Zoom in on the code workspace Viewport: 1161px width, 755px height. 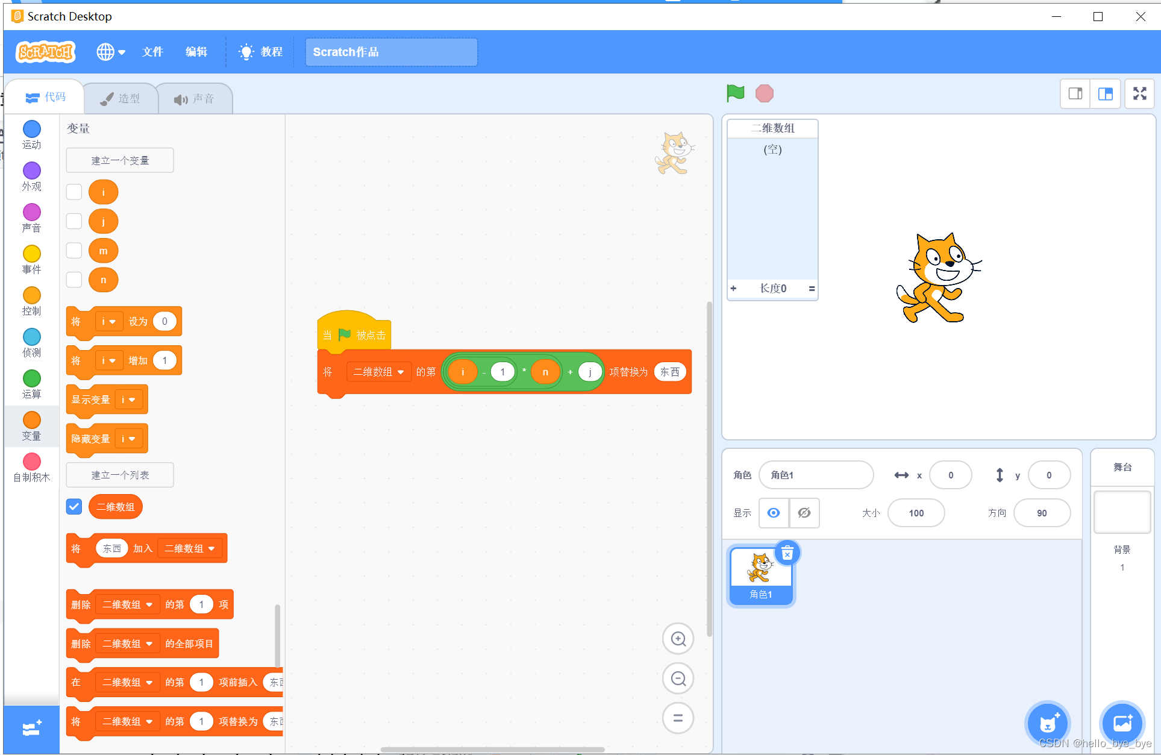[x=678, y=639]
